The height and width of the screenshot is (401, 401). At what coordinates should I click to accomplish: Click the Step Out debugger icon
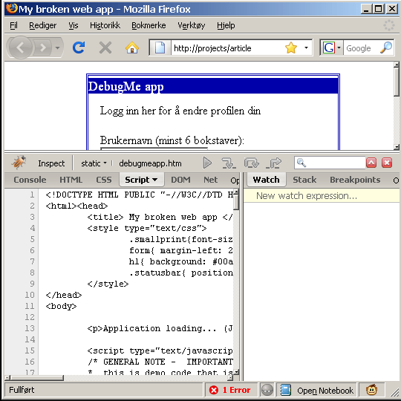(x=273, y=163)
